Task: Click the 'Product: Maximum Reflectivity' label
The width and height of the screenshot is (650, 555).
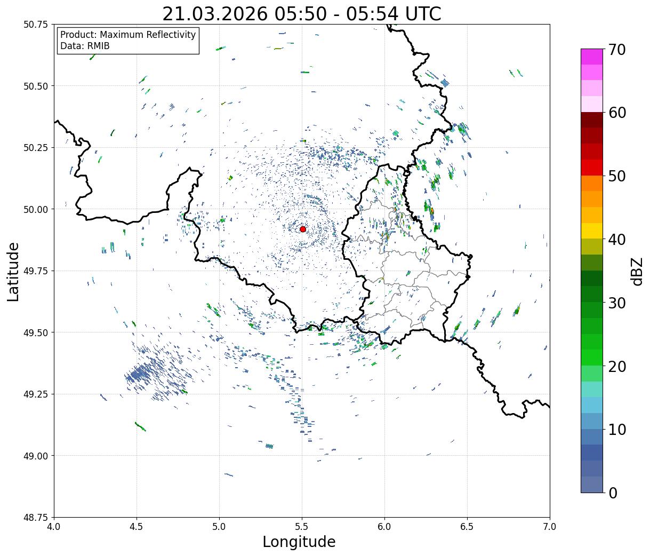Action: click(x=128, y=35)
